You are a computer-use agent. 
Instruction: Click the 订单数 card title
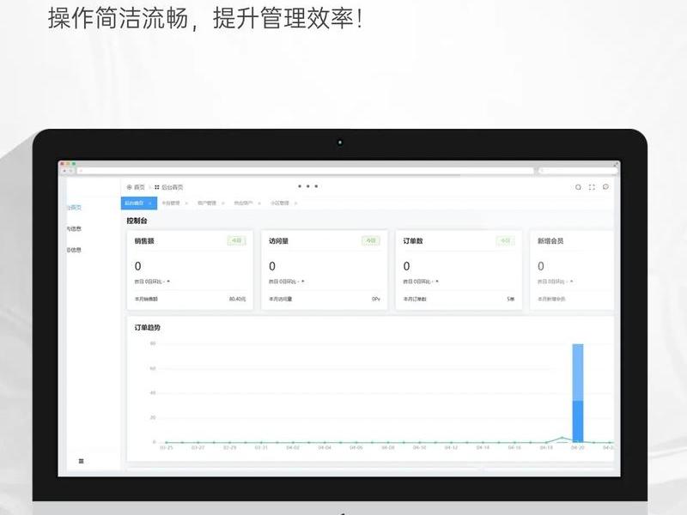point(413,241)
